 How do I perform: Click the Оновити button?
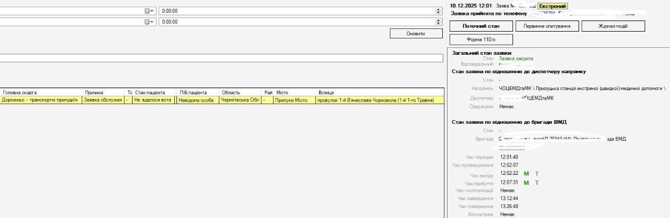tap(415, 33)
